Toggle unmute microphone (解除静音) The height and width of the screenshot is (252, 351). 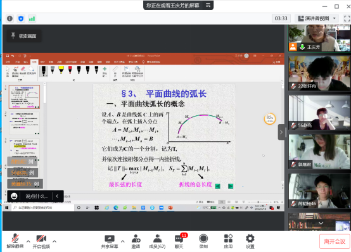point(15,241)
